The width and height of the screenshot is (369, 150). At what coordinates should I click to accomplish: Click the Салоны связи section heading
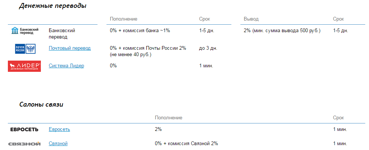point(41,104)
